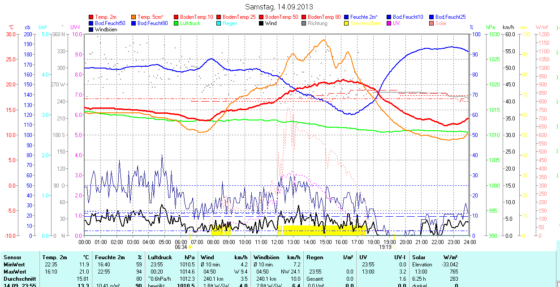Click the magenta UV legend square
Image resolution: width=560 pixels, height=287 pixels.
point(389,23)
